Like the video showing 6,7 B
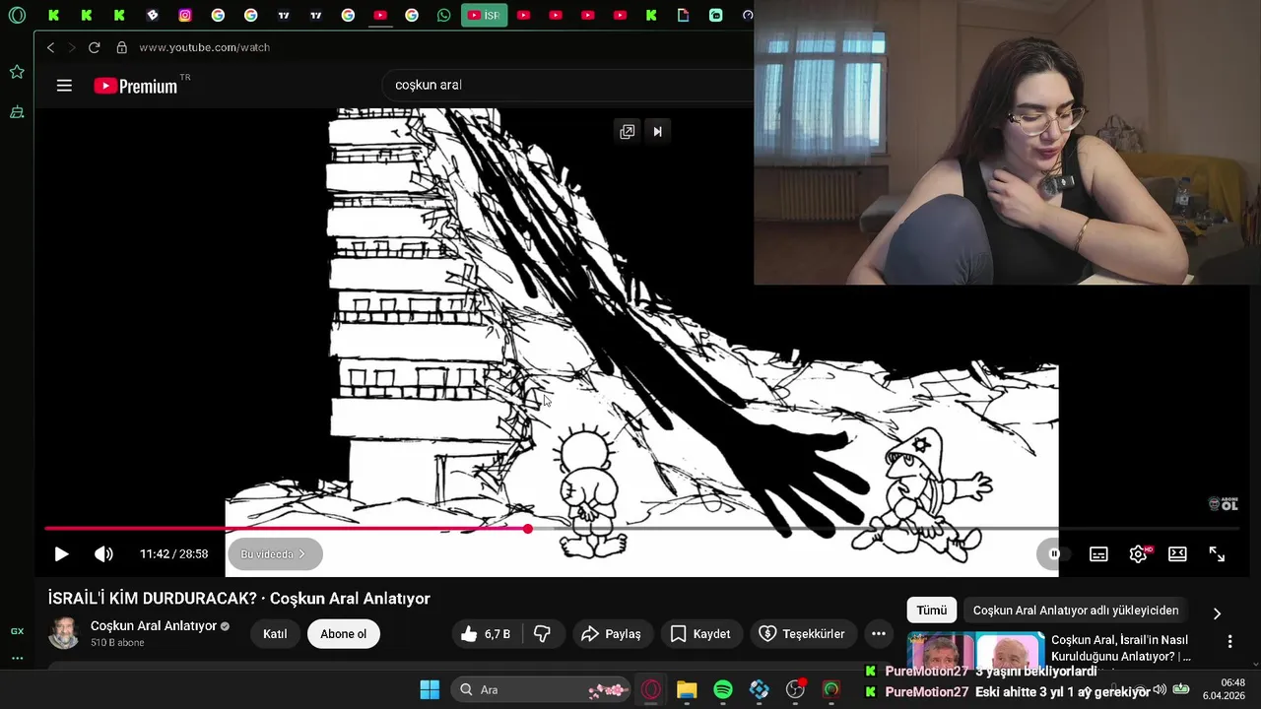 pyautogui.click(x=487, y=634)
